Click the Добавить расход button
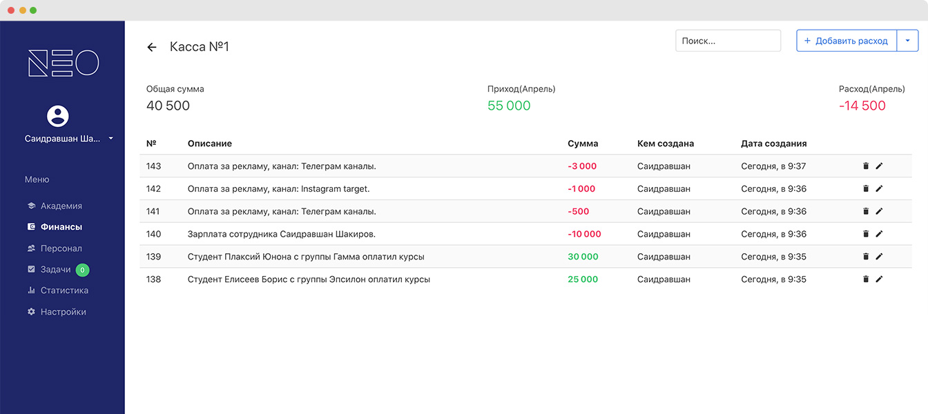Image resolution: width=928 pixels, height=414 pixels. 845,40
